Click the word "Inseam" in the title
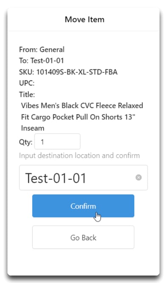 [x=33, y=128]
